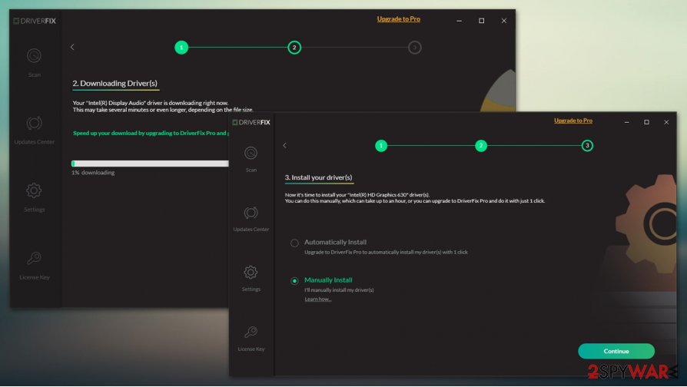687x387 pixels.
Task: Go back using arrow in the back window
Action: 72,47
